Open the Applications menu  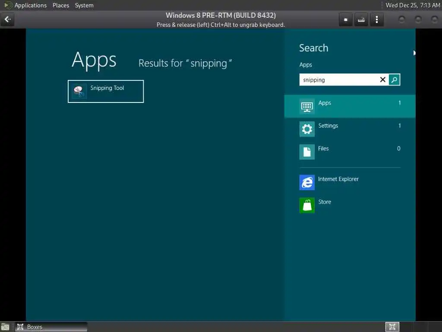(31, 5)
